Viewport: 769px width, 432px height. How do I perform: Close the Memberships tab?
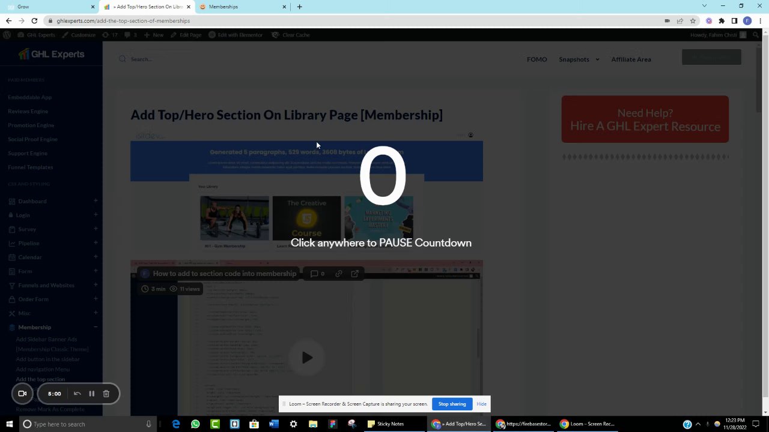(284, 7)
